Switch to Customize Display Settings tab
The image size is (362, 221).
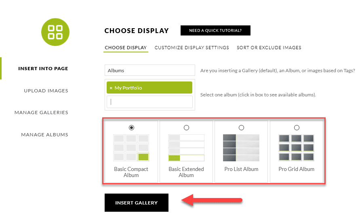tap(192, 48)
